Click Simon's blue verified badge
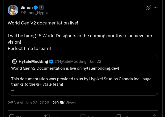 point(36,7)
